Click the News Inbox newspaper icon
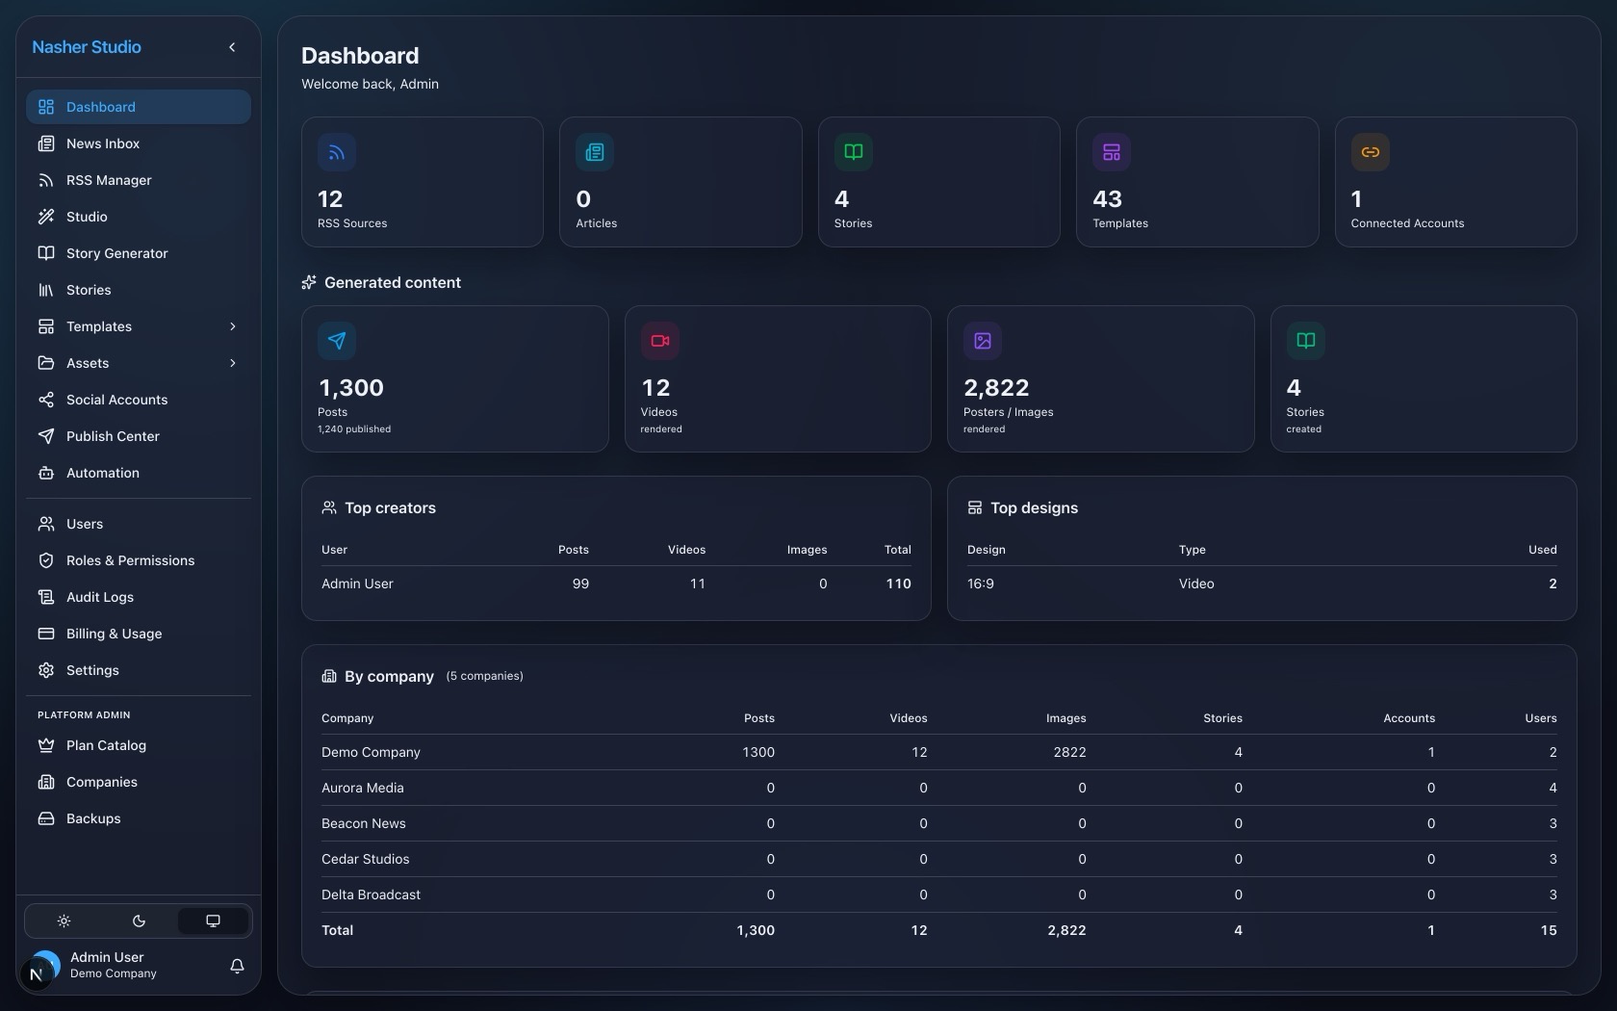Image resolution: width=1617 pixels, height=1011 pixels. (46, 143)
